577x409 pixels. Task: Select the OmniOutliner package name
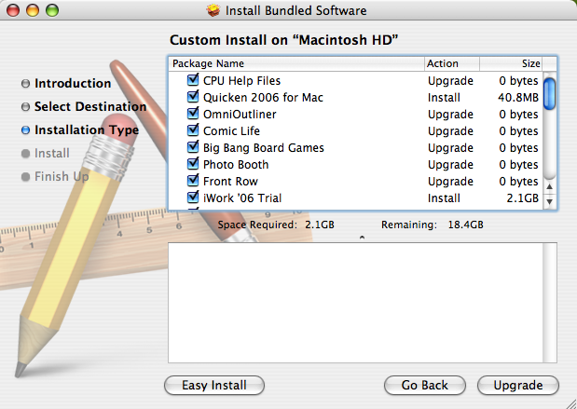click(240, 115)
